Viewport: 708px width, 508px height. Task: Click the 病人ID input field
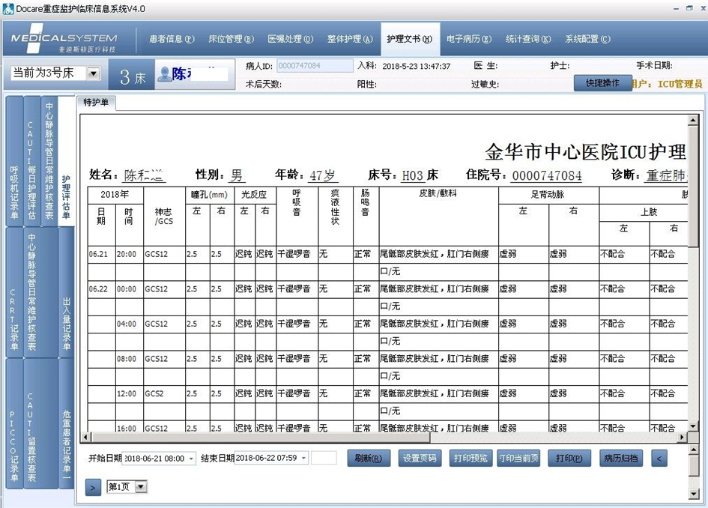[315, 66]
